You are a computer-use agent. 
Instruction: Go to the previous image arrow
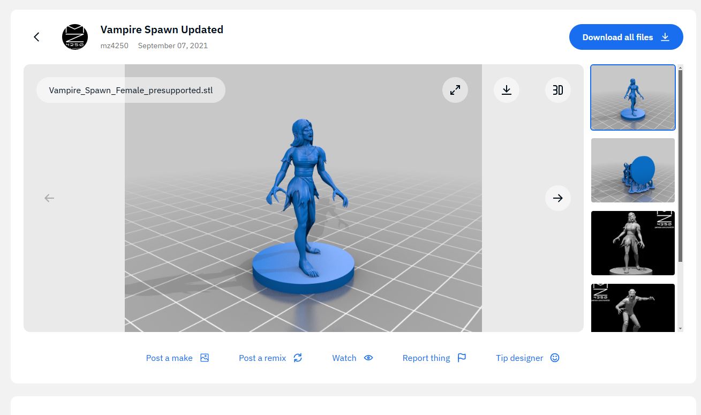(x=49, y=198)
